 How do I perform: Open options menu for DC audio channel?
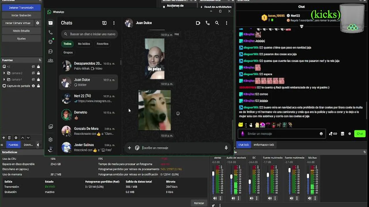pos(257,198)
